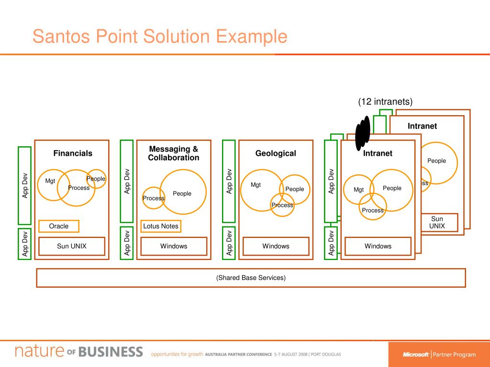Click the "Process" circle in Messaging & Collaboration
The width and height of the screenshot is (490, 367).
154,198
